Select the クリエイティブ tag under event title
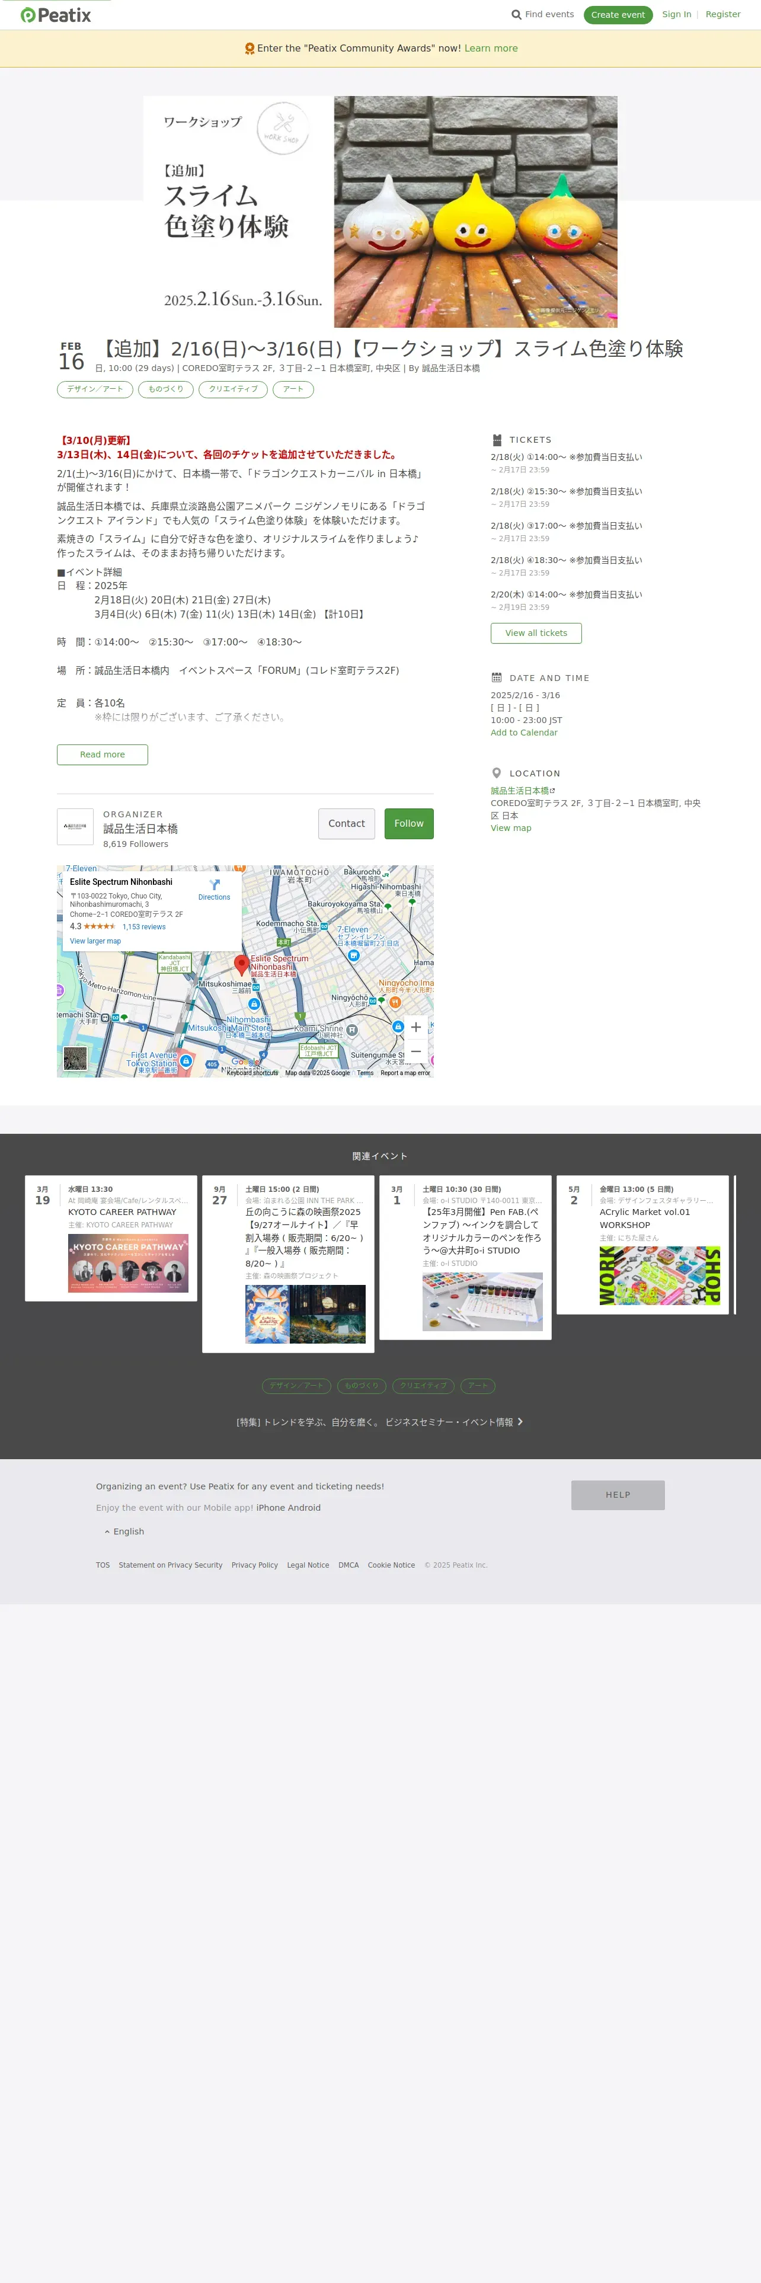 (233, 389)
